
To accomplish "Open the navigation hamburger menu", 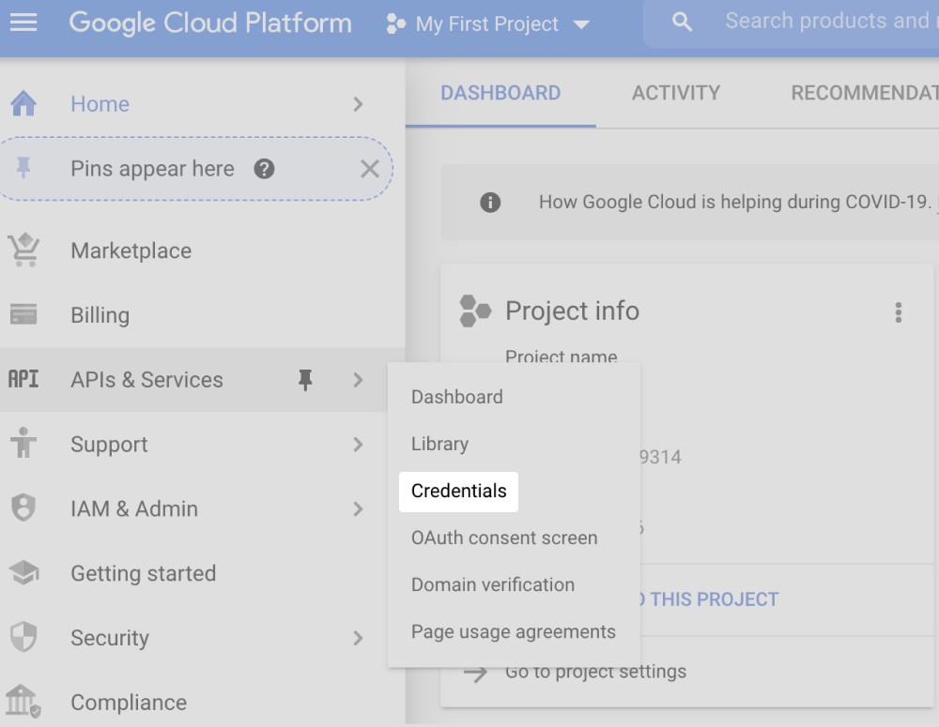I will click(23, 23).
